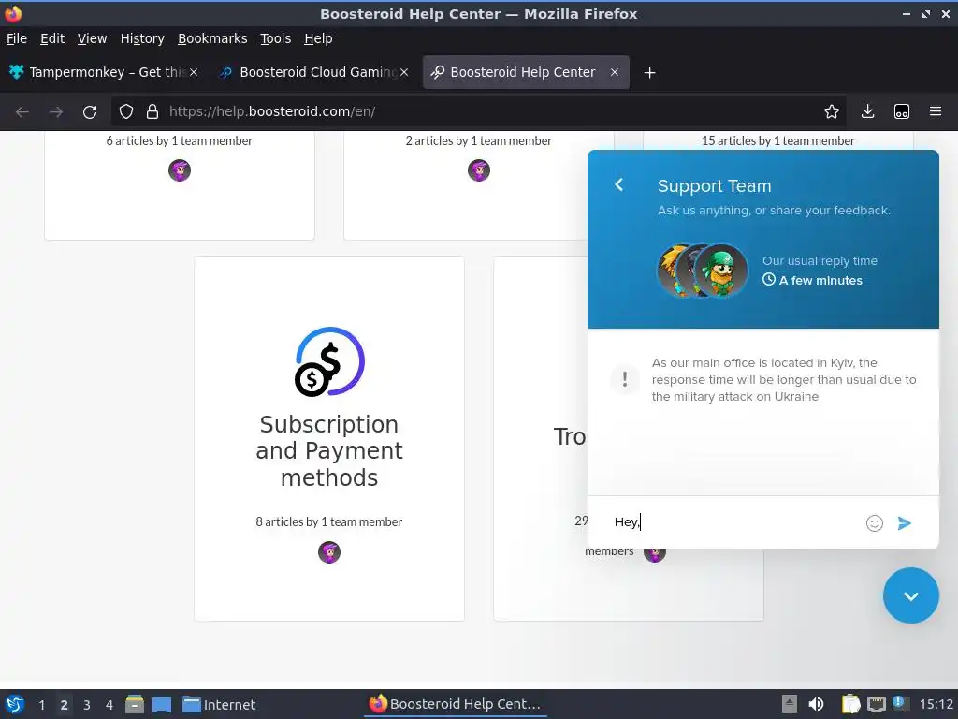This screenshot has width=958, height=719.
Task: Click the tray eject/up-arrow icon
Action: [x=789, y=704]
